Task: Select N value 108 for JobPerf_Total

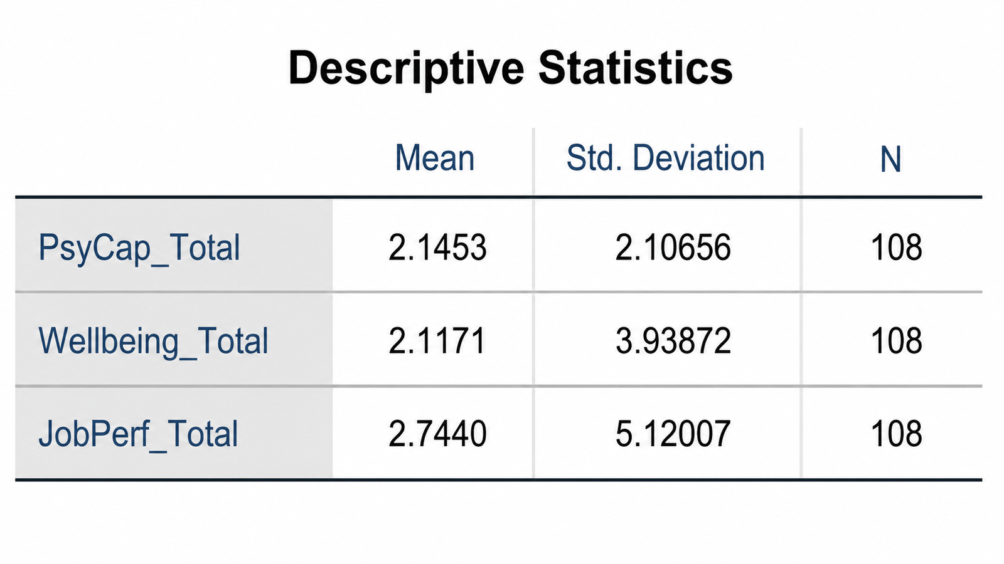Action: pyautogui.click(x=897, y=434)
